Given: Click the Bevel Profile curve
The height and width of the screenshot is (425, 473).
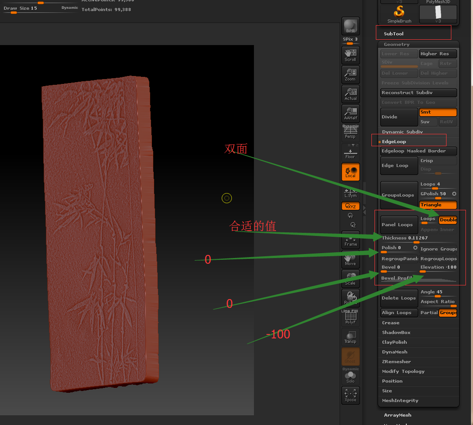Looking at the screenshot, I should tap(418, 278).
